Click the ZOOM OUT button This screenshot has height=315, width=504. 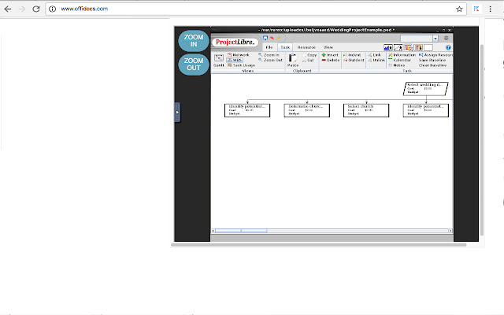pyautogui.click(x=194, y=65)
